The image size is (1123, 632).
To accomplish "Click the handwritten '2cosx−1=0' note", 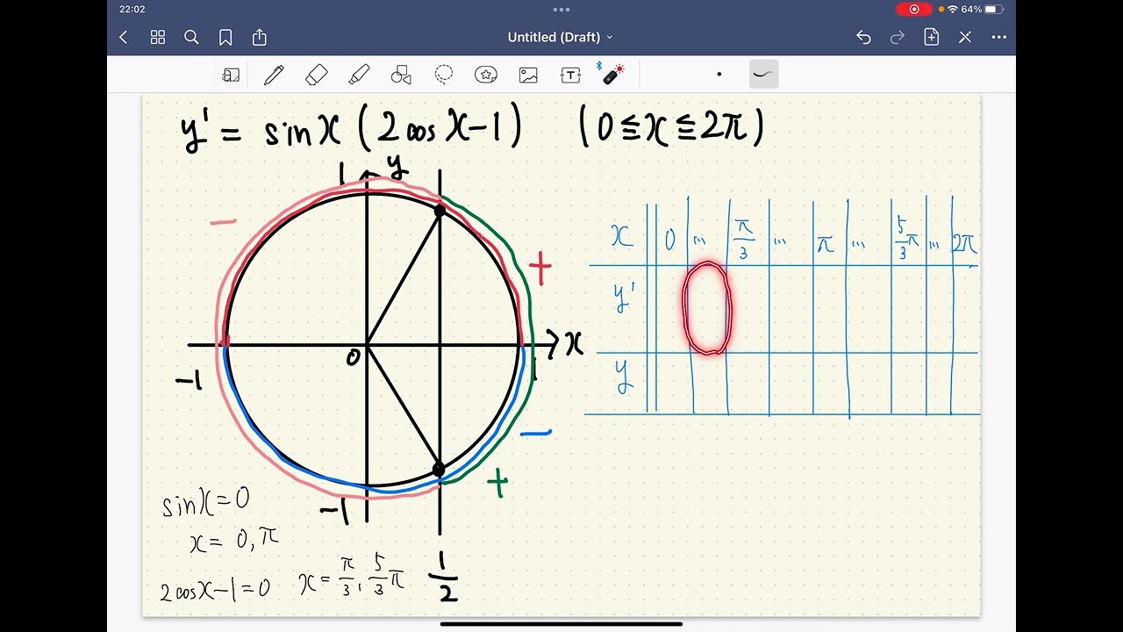I will click(x=215, y=589).
